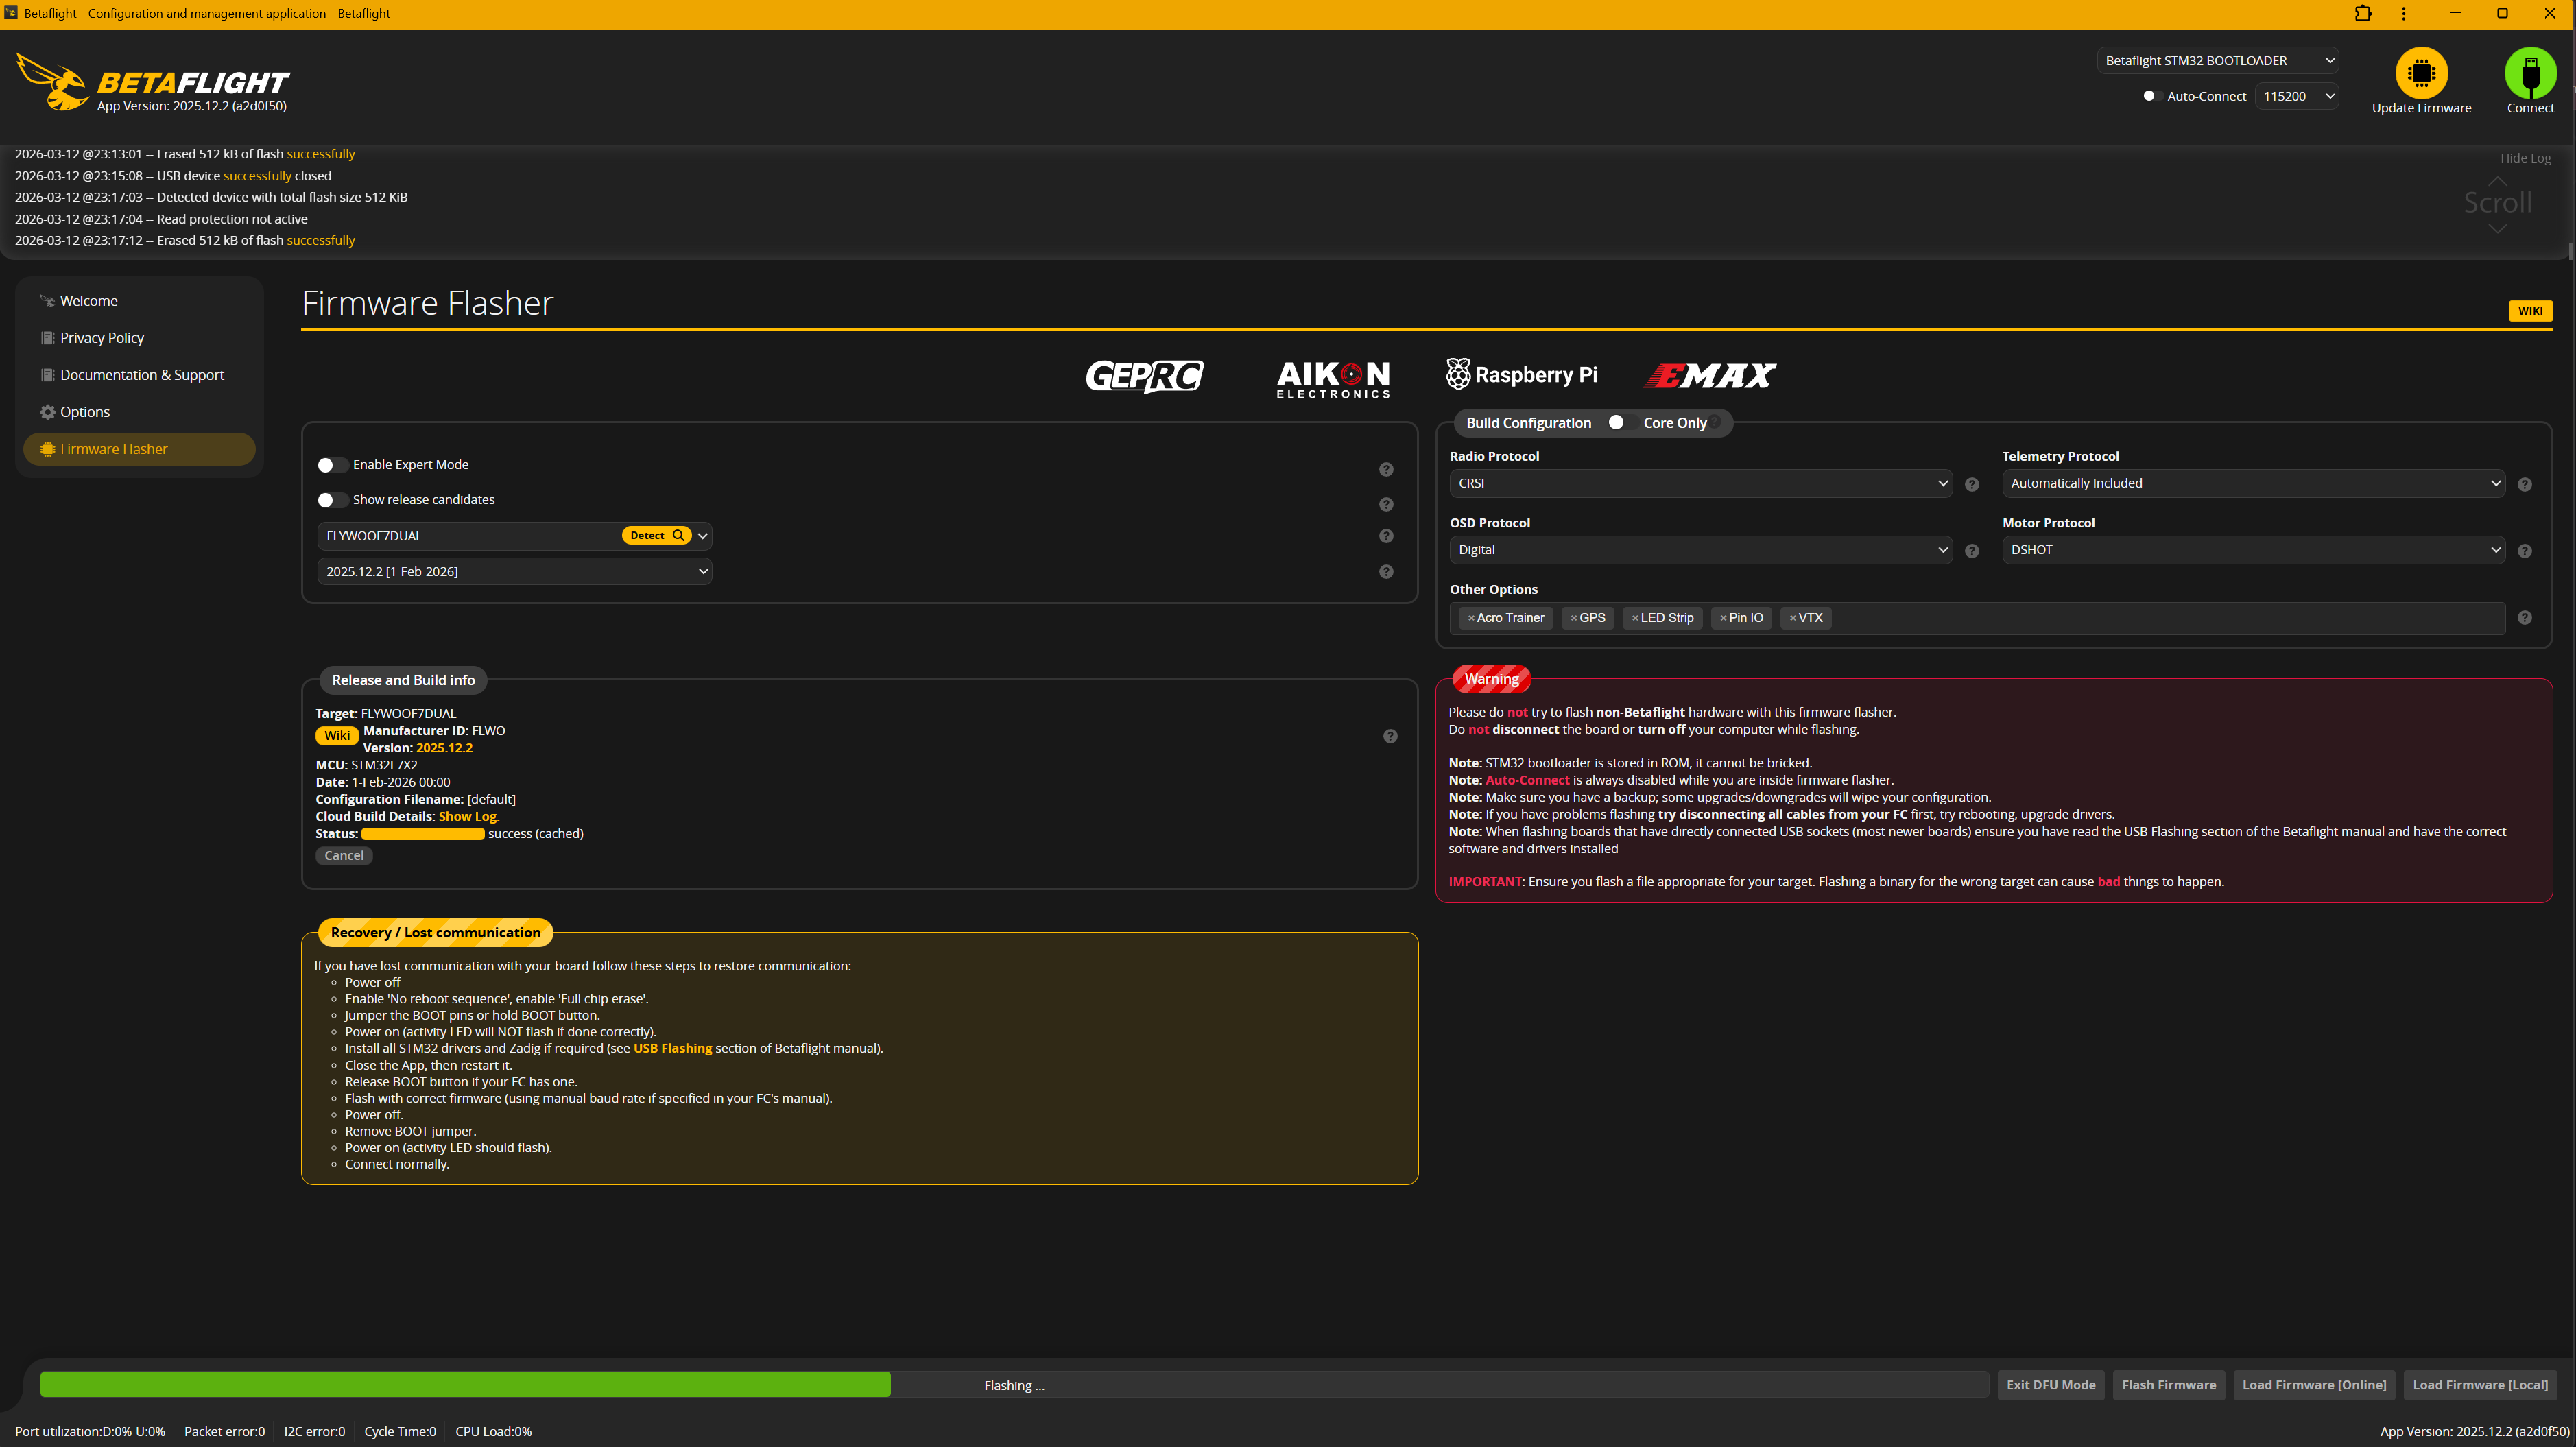
Task: Click the Connect USB icon
Action: (2530, 72)
